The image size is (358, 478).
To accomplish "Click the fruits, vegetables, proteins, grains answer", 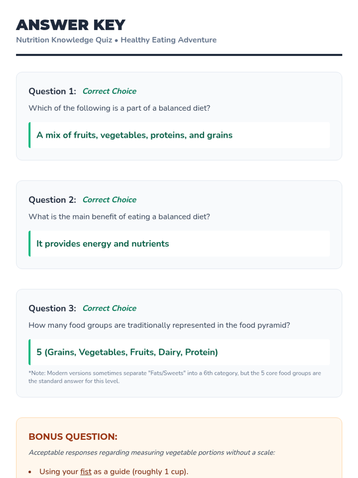I will pos(134,135).
